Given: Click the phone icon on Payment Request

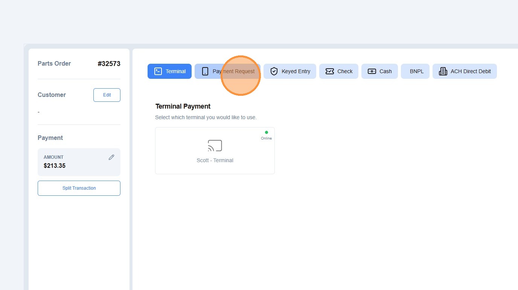Looking at the screenshot, I should 205,71.
